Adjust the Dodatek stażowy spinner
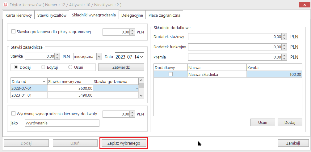This screenshot has height=152, width=311. point(284,37)
